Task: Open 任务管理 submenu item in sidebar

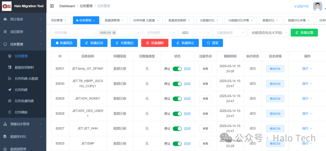Action: pyautogui.click(x=23, y=56)
